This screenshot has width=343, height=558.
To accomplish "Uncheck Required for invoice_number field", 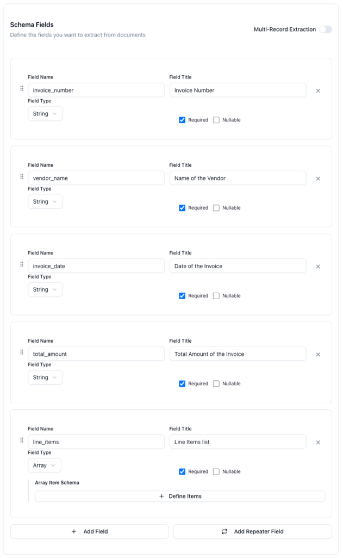I will coord(182,120).
